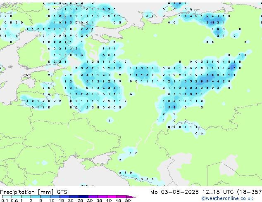Click the 5–10 mm legend swatch
This screenshot has height=202, width=262.
(x=45, y=197)
